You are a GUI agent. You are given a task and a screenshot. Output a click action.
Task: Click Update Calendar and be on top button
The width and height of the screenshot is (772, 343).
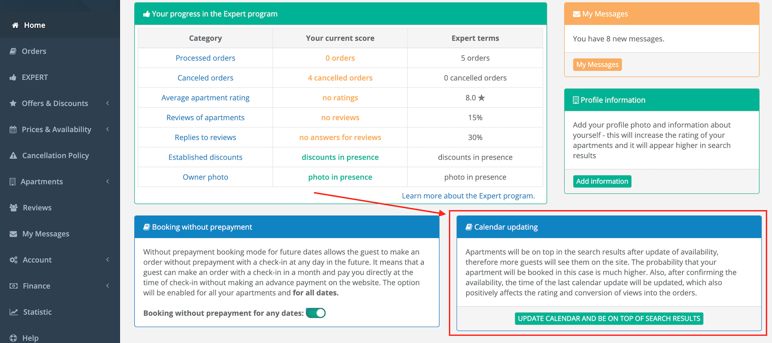coord(609,319)
